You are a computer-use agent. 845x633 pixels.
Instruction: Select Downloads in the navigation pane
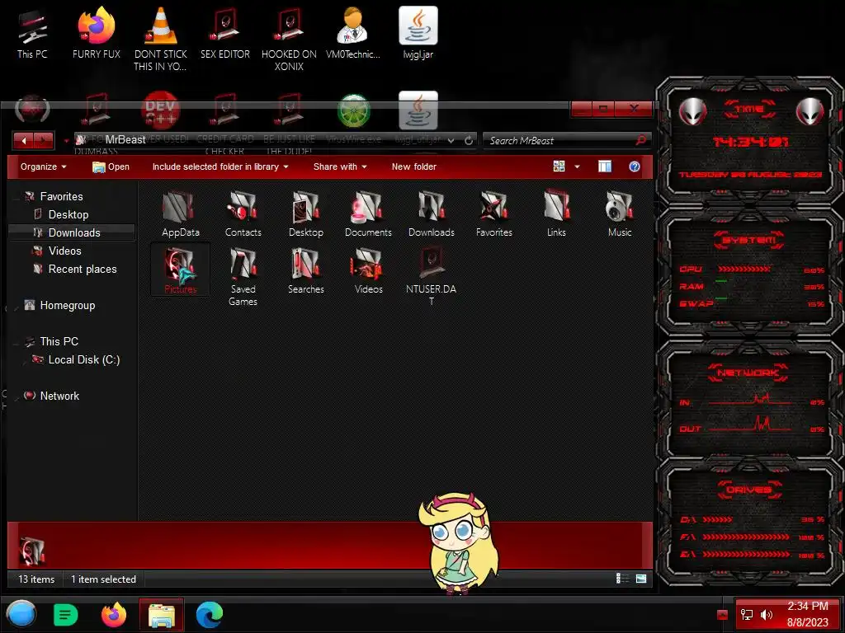[x=73, y=232]
